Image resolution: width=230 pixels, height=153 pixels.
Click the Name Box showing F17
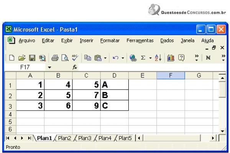coord(25,67)
